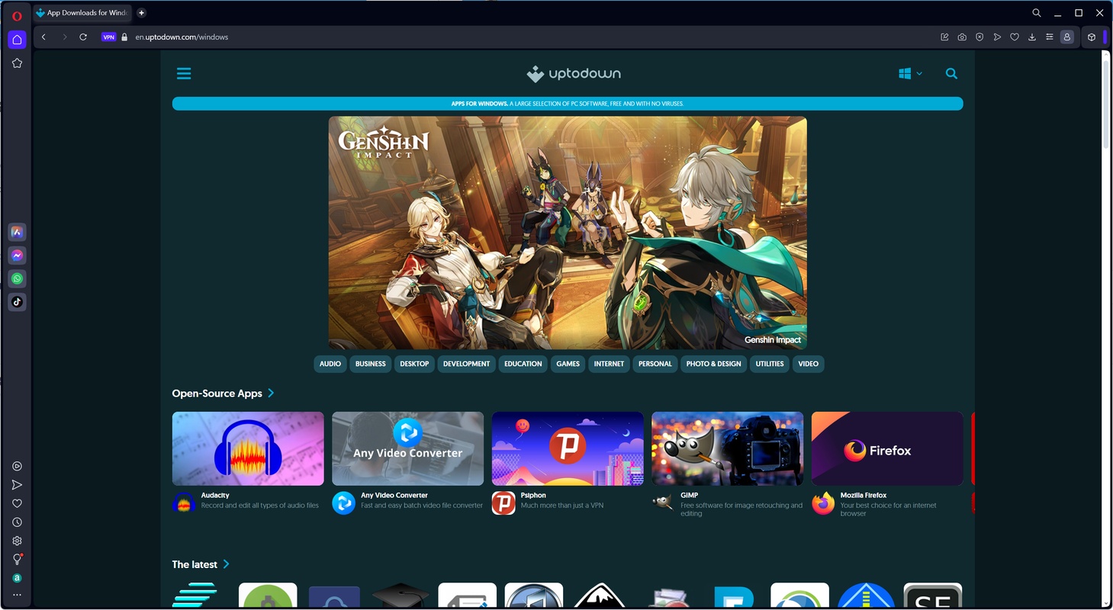Open the heart icon in lower sidebar
Image resolution: width=1113 pixels, height=610 pixels.
pos(17,503)
